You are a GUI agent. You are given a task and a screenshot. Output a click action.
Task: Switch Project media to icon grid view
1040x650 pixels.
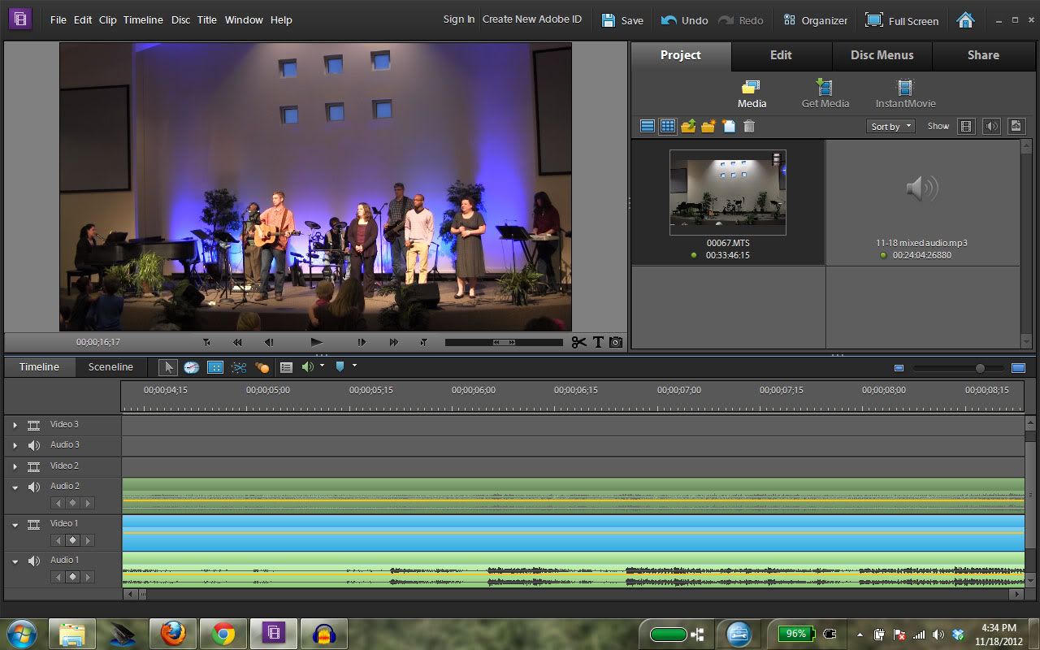pyautogui.click(x=668, y=126)
